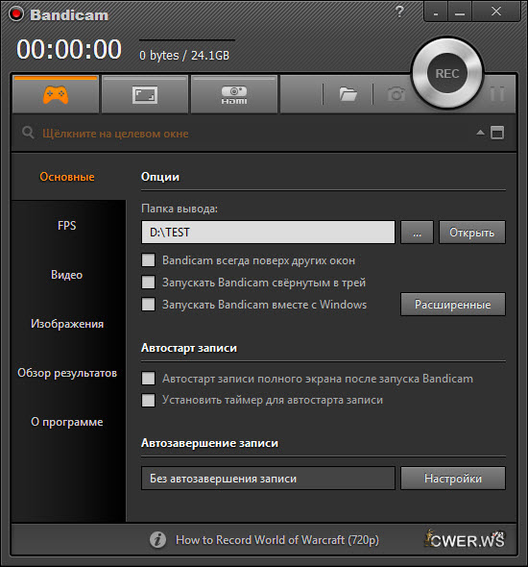This screenshot has height=567, width=528.
Task: Close the Bandicam window
Action: (x=496, y=12)
